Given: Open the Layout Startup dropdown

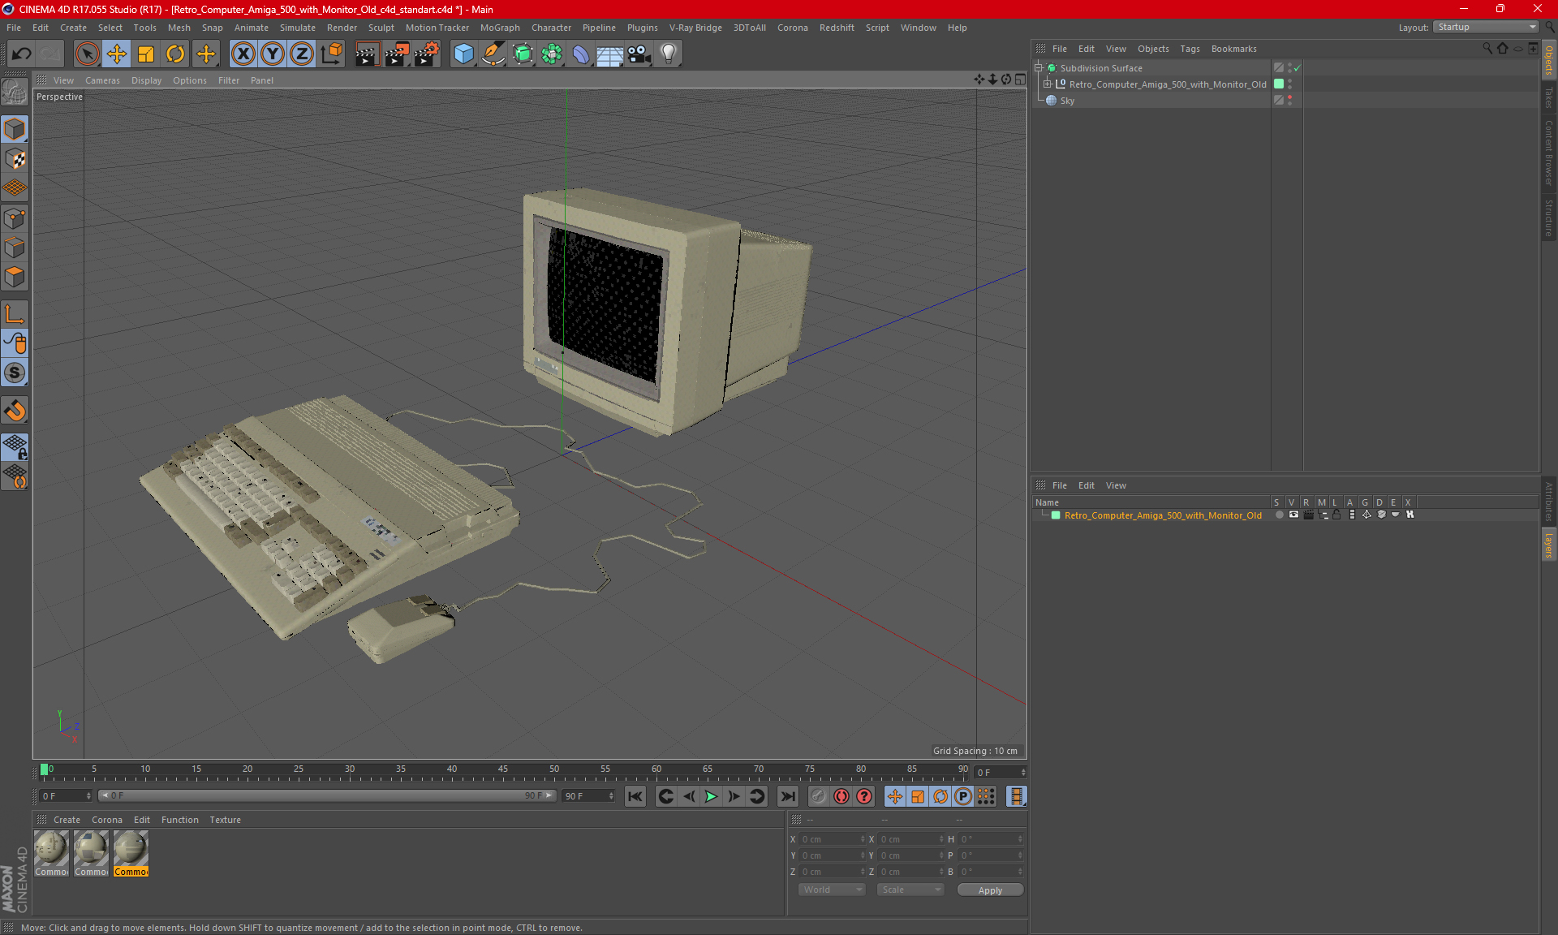Looking at the screenshot, I should click(x=1487, y=27).
